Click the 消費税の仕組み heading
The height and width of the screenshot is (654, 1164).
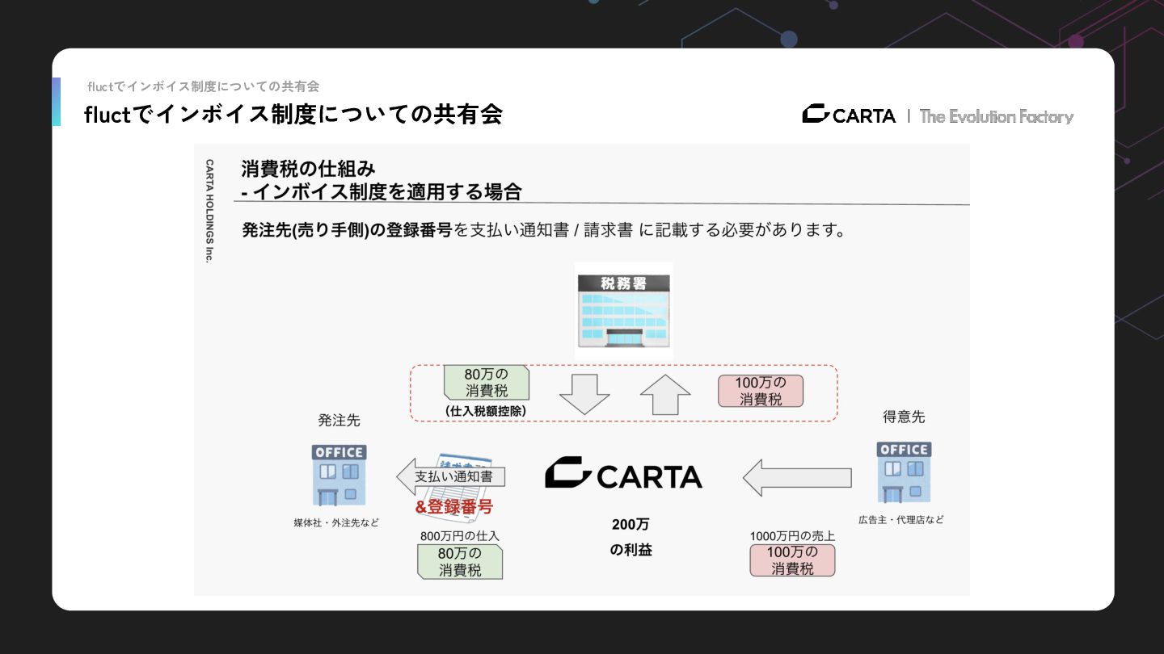(308, 169)
